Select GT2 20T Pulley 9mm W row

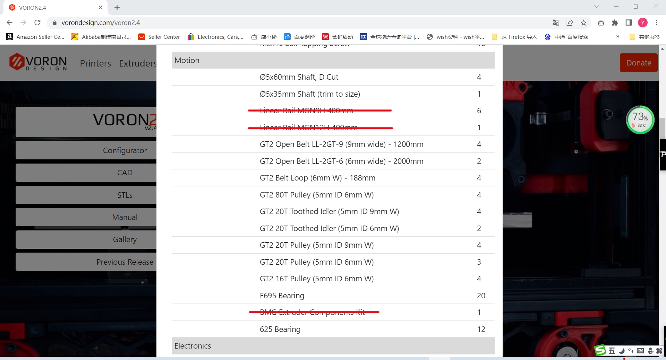[x=333, y=245]
